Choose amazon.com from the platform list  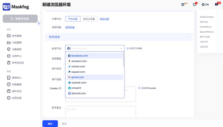pyautogui.click(x=95, y=61)
